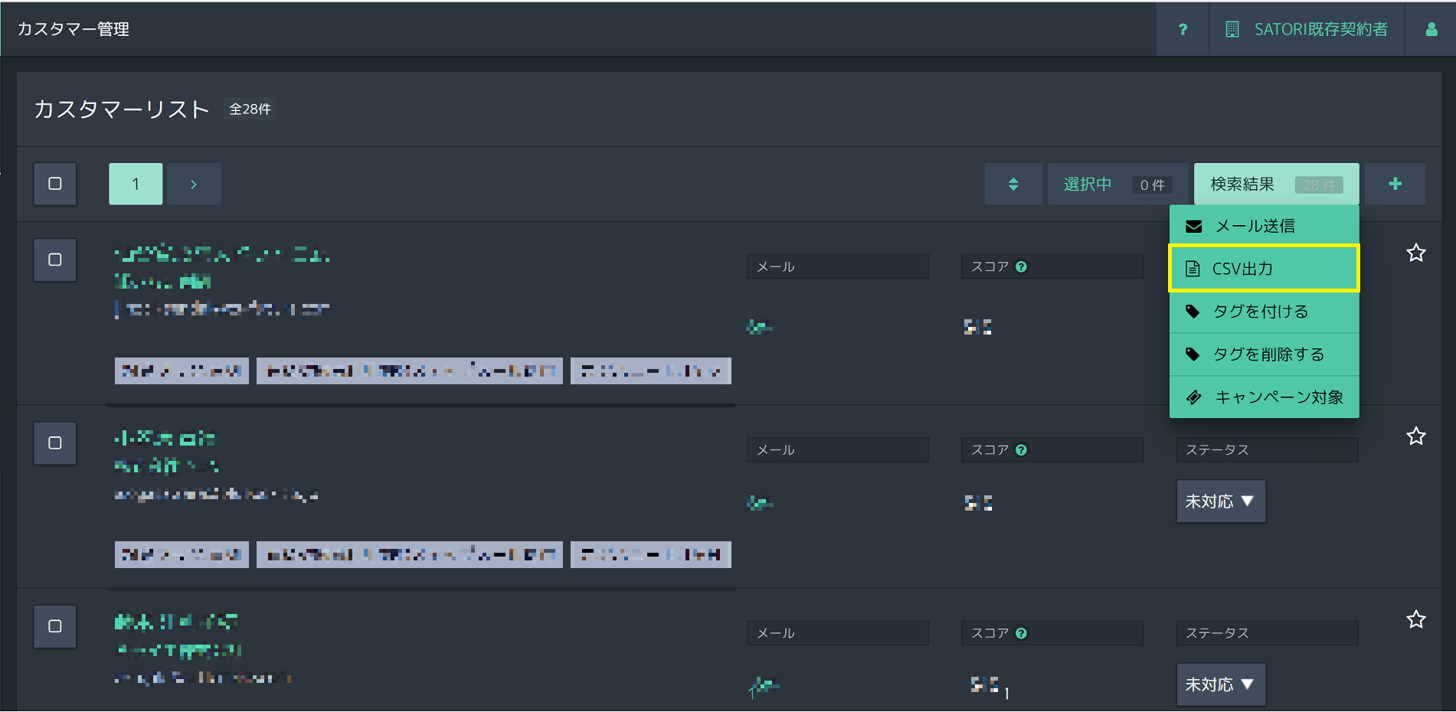Image resolution: width=1456 pixels, height=712 pixels.
Task: Choose CSV出力 from the menu
Action: point(1264,269)
